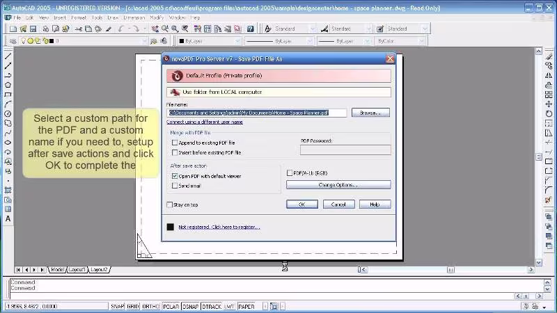
Task: Open the table style Standard dropdown
Action: coord(425,29)
